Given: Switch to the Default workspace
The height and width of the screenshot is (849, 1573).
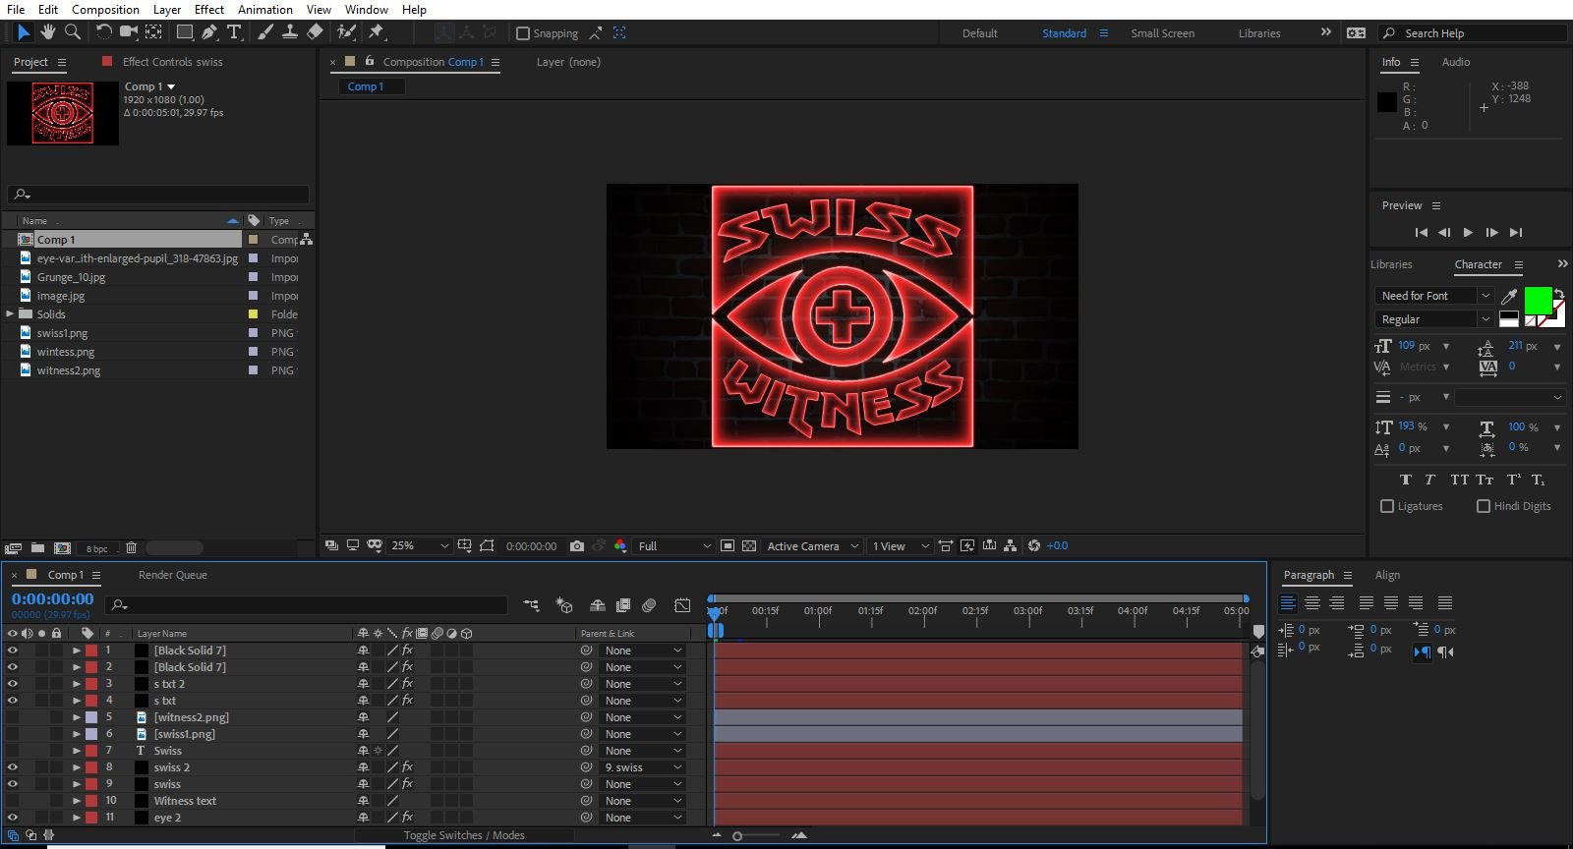Looking at the screenshot, I should coord(979,33).
